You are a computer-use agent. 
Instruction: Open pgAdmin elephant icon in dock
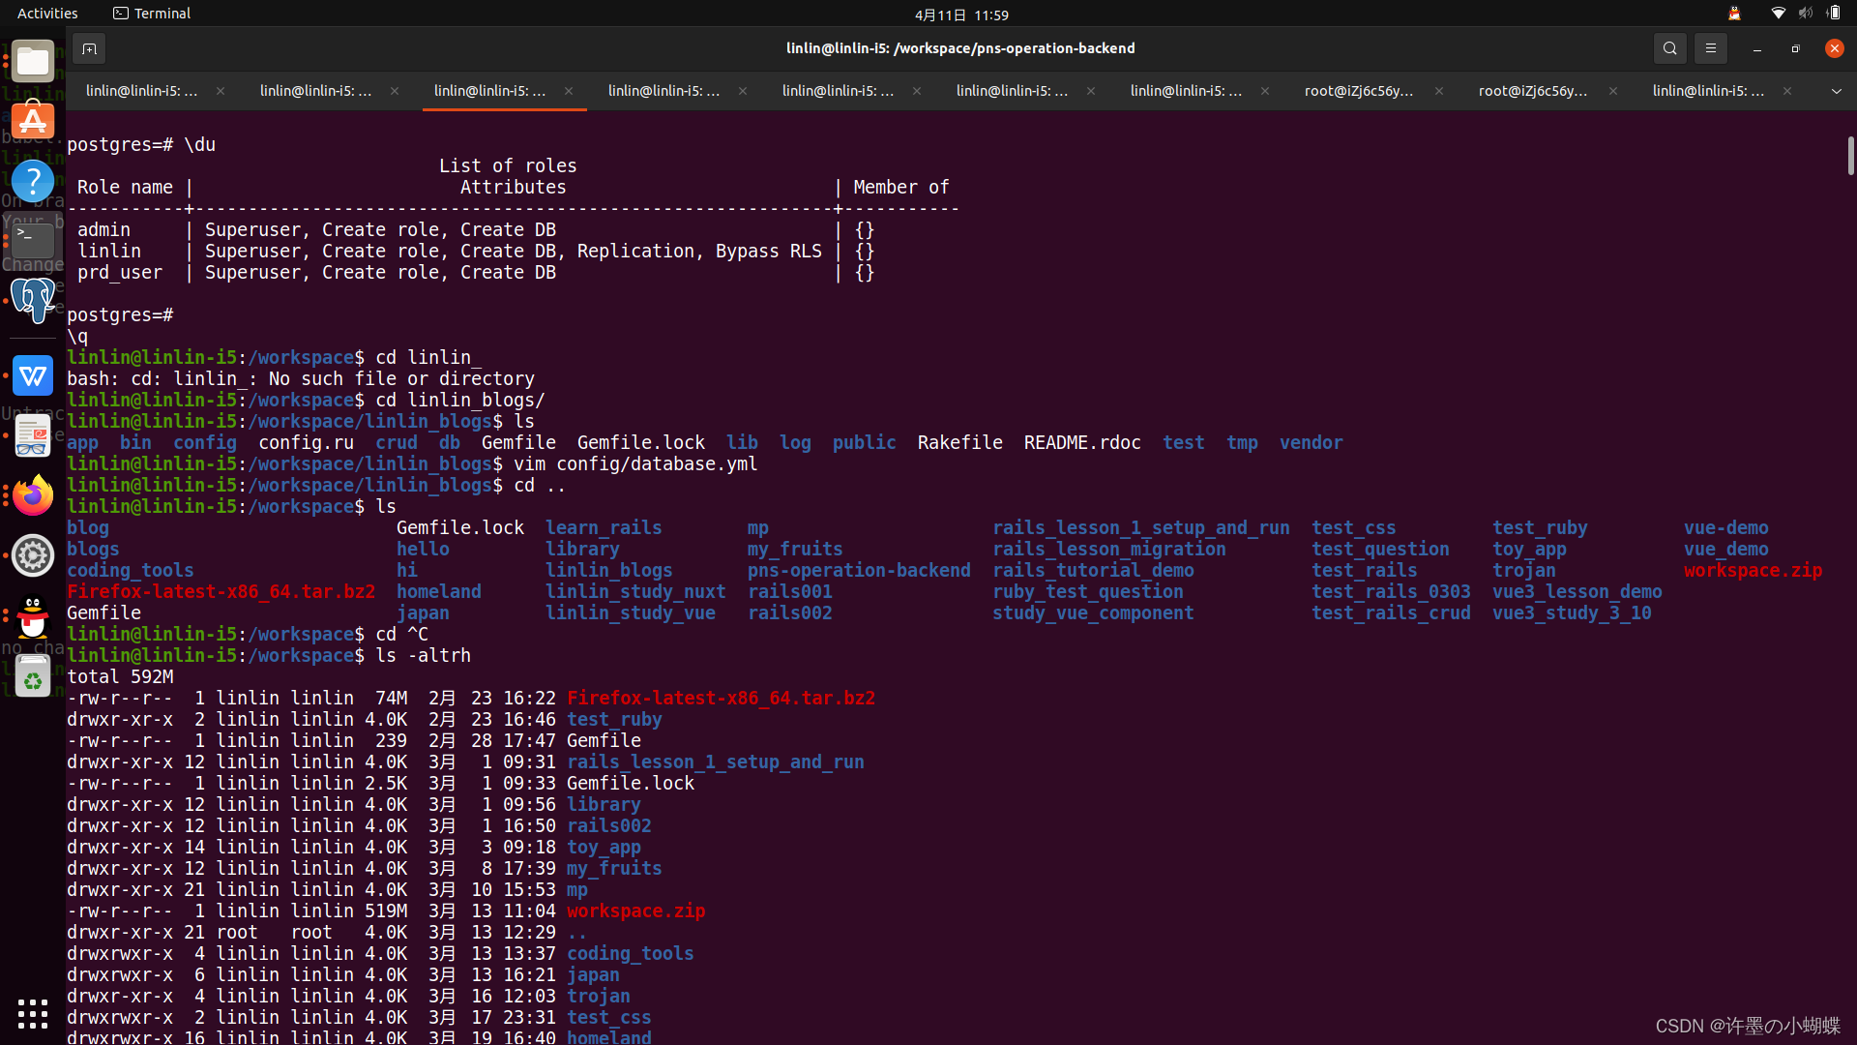click(x=33, y=301)
